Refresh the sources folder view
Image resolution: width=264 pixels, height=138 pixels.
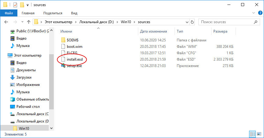tap(192, 22)
